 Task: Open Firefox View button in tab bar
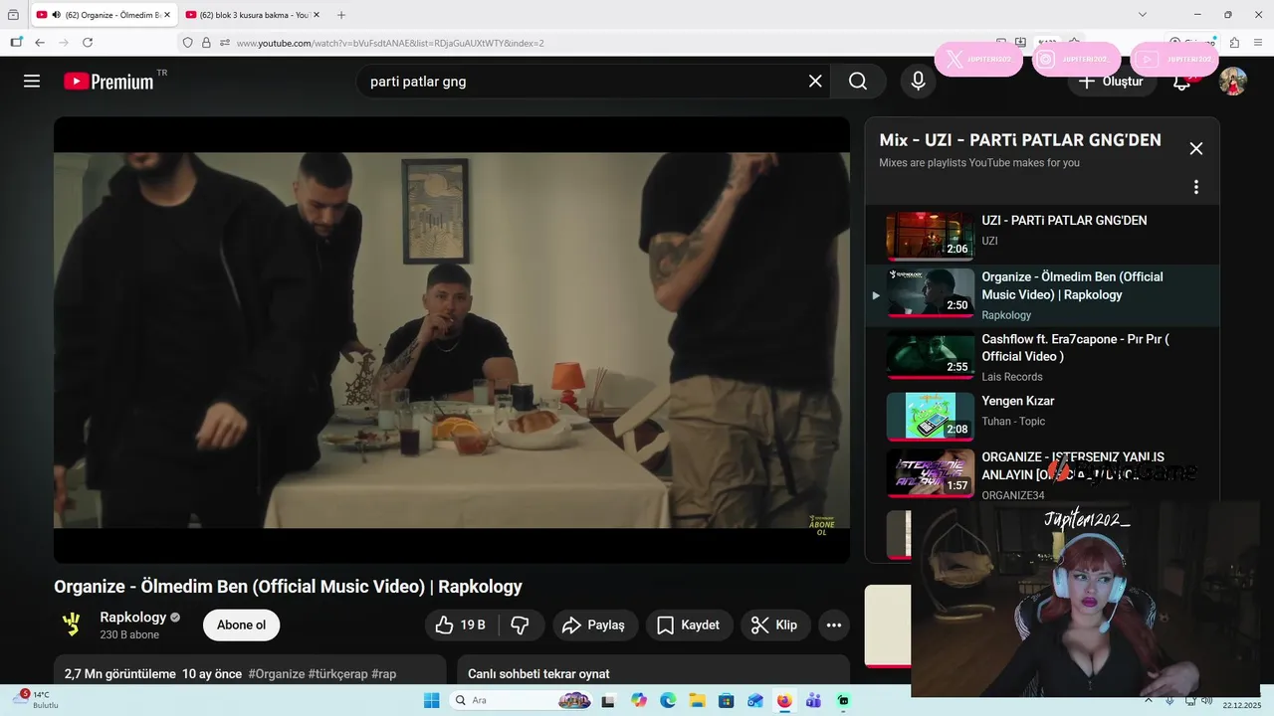[13, 15]
